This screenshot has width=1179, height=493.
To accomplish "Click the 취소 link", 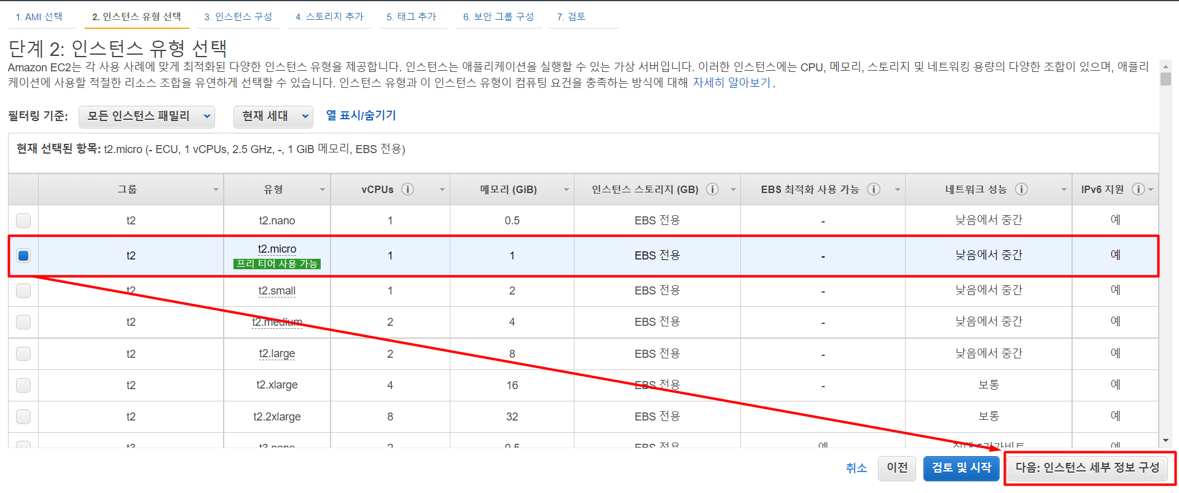I will (856, 468).
